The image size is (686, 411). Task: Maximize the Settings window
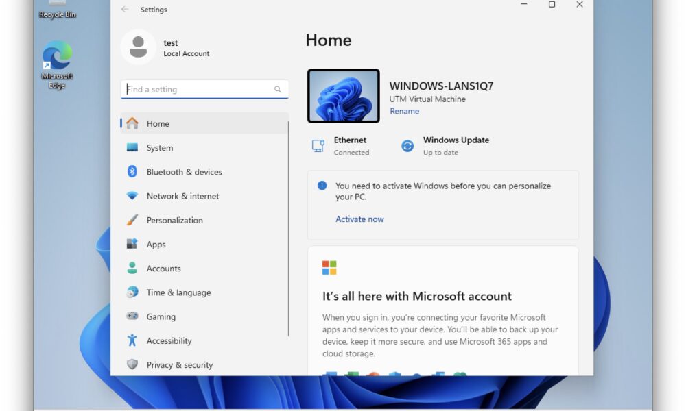(x=552, y=4)
